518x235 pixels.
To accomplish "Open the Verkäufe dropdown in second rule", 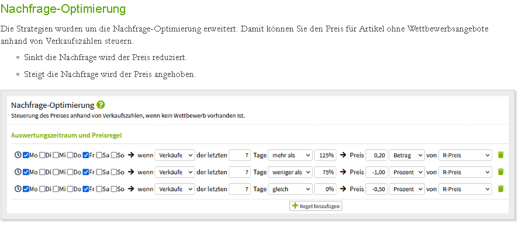I will coord(175,172).
